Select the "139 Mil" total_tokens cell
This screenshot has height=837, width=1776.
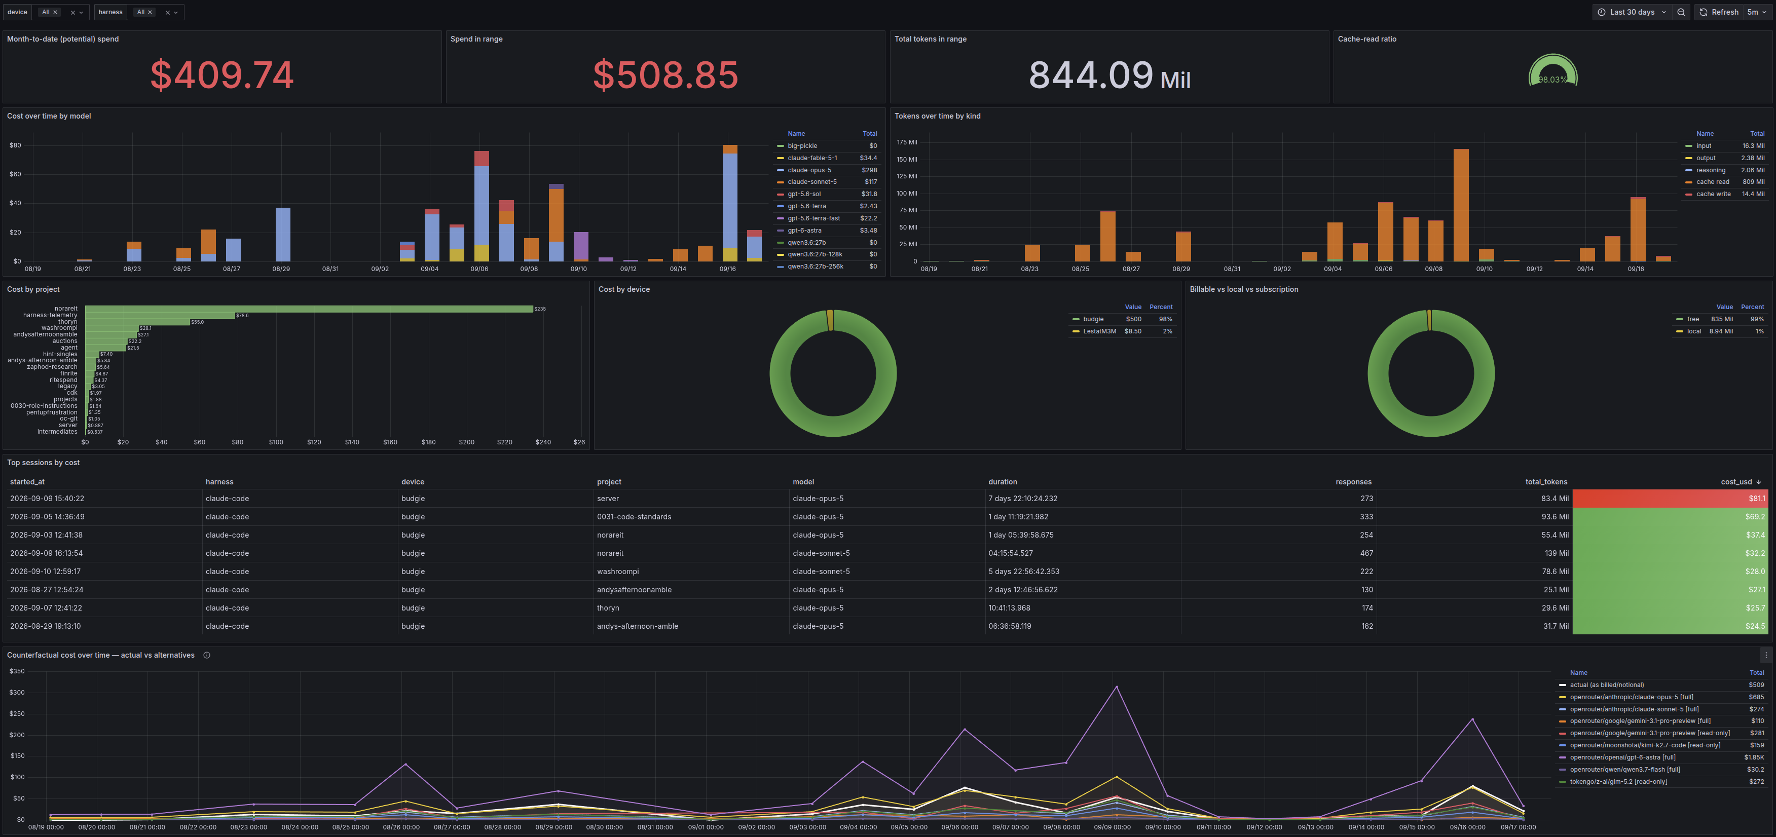tap(1474, 553)
